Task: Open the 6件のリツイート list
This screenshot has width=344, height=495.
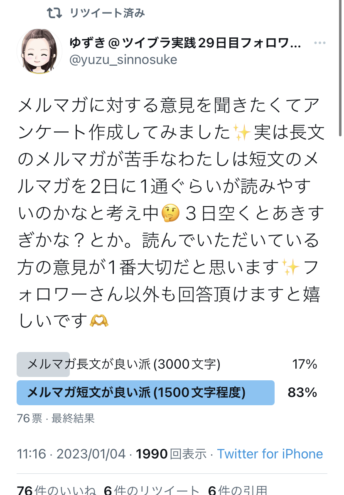Action: pyautogui.click(x=152, y=490)
